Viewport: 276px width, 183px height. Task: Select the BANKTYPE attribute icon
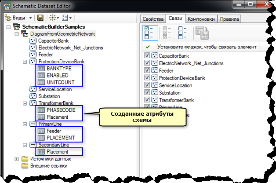coord(40,69)
